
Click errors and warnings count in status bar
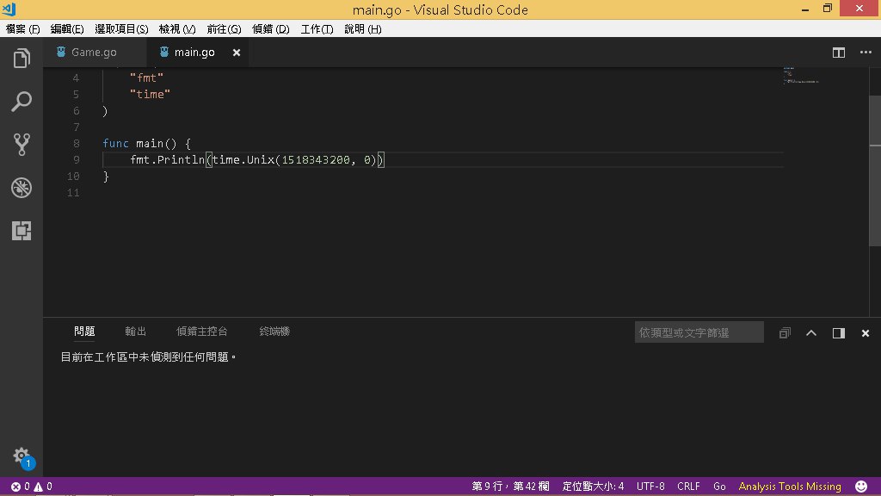32,487
